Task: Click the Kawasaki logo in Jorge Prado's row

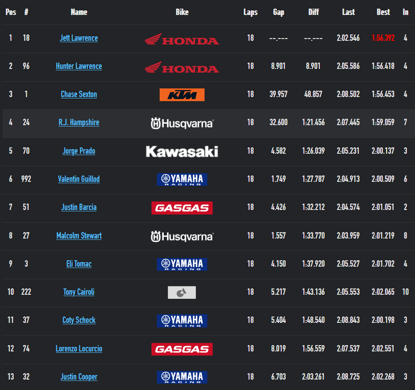Action: [x=182, y=151]
